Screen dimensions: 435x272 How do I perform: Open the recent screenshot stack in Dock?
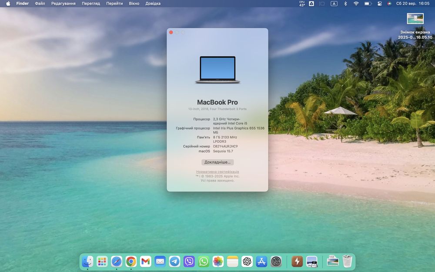pos(333,262)
